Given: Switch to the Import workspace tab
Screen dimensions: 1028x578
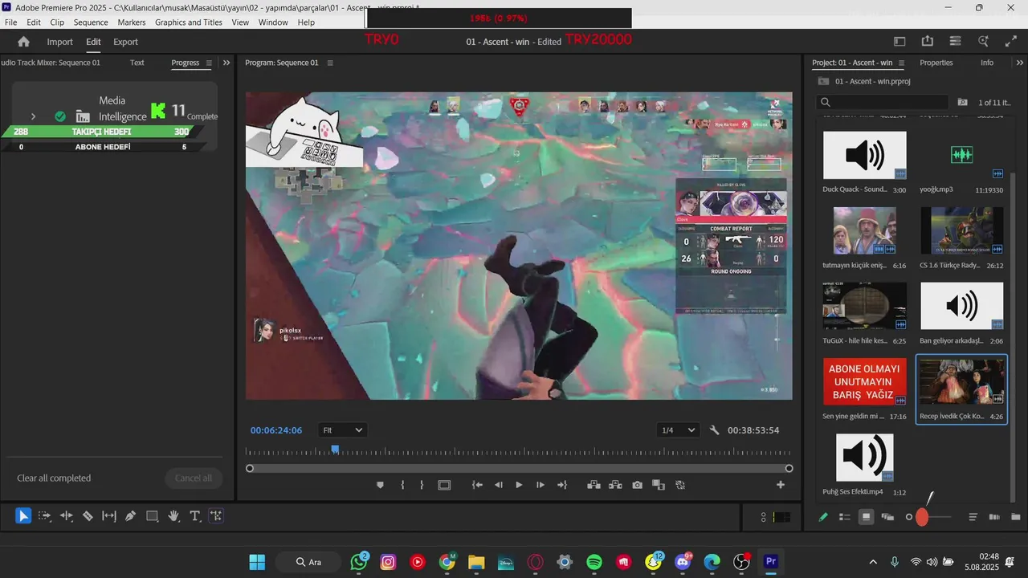Looking at the screenshot, I should coord(59,42).
